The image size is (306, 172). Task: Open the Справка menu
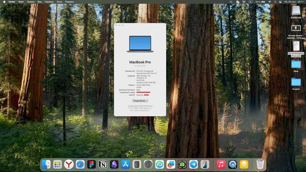click(x=69, y=2)
